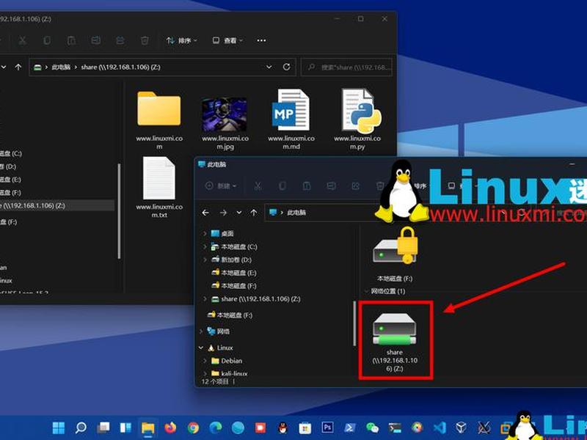
Task: Open Firefox from taskbar
Action: (x=171, y=428)
